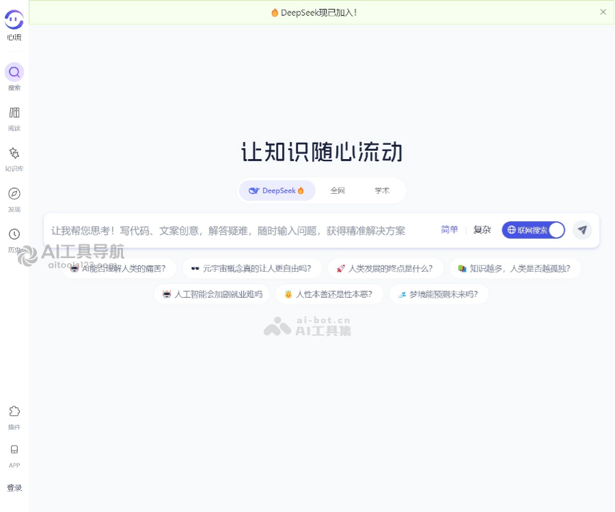The width and height of the screenshot is (615, 512).
Task: Select the 全网 tab
Action: click(338, 190)
